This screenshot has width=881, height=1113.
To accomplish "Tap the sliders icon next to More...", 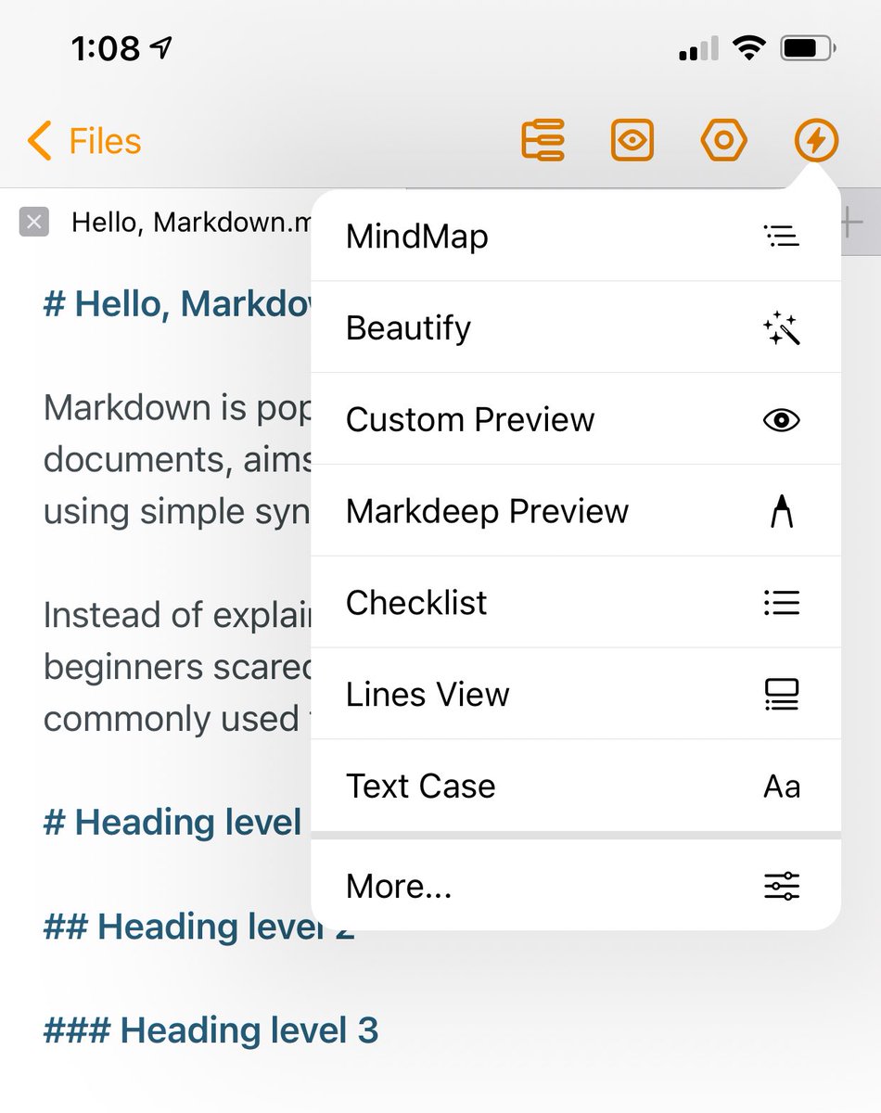I will (x=782, y=886).
